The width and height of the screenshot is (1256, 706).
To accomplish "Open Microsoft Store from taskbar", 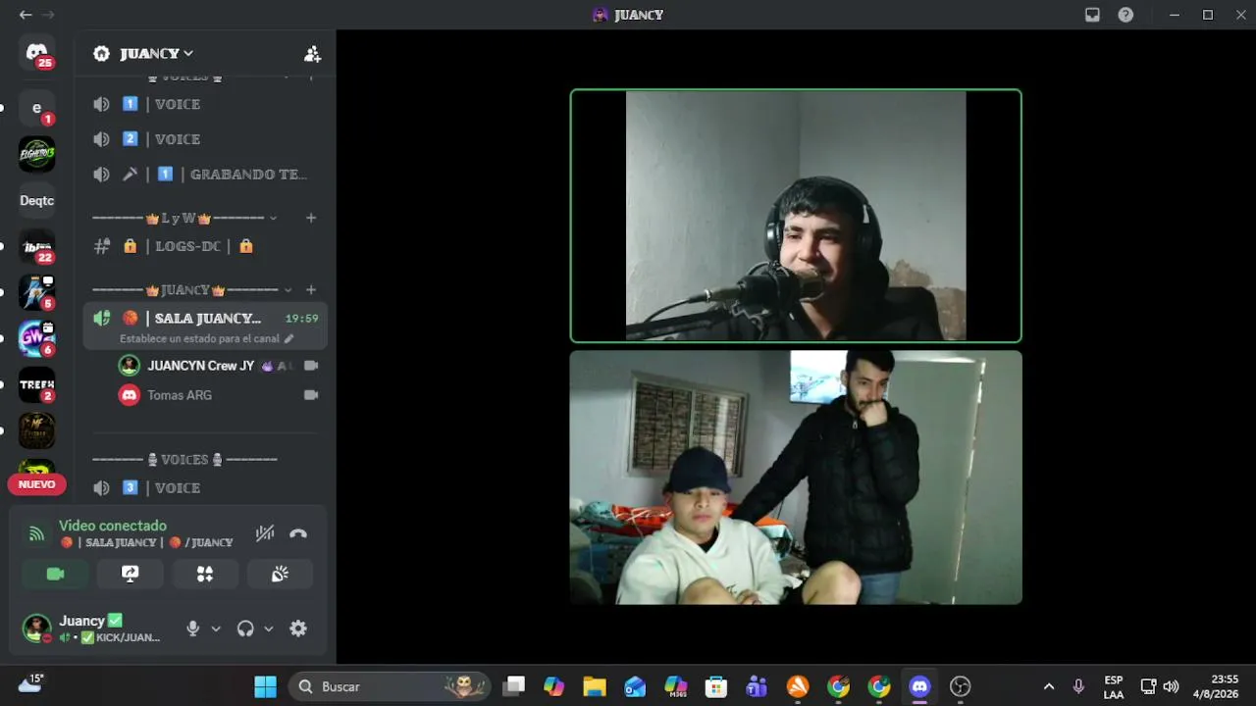I will click(716, 686).
